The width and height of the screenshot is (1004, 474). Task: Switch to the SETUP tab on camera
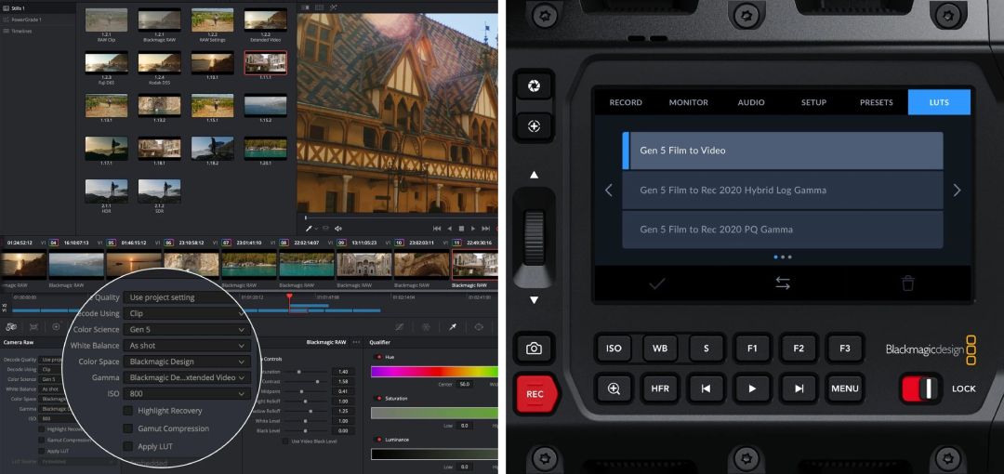click(x=813, y=102)
